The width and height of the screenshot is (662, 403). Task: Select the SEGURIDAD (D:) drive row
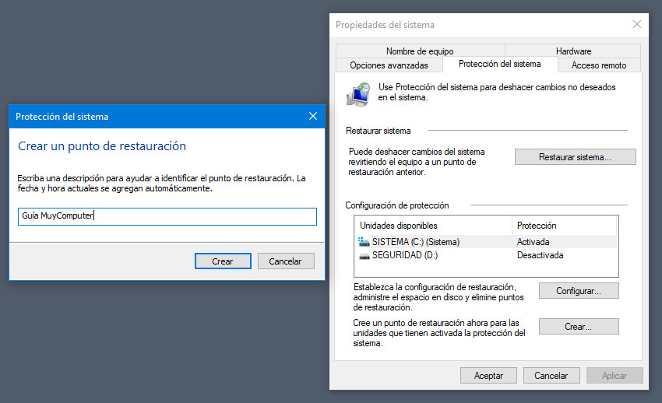pos(487,255)
